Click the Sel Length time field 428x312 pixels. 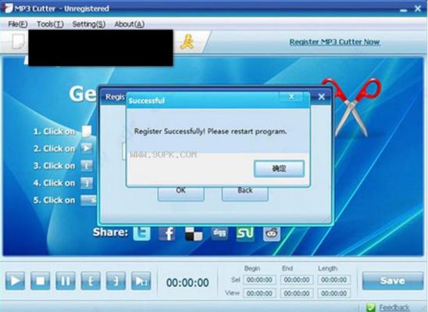coord(333,280)
